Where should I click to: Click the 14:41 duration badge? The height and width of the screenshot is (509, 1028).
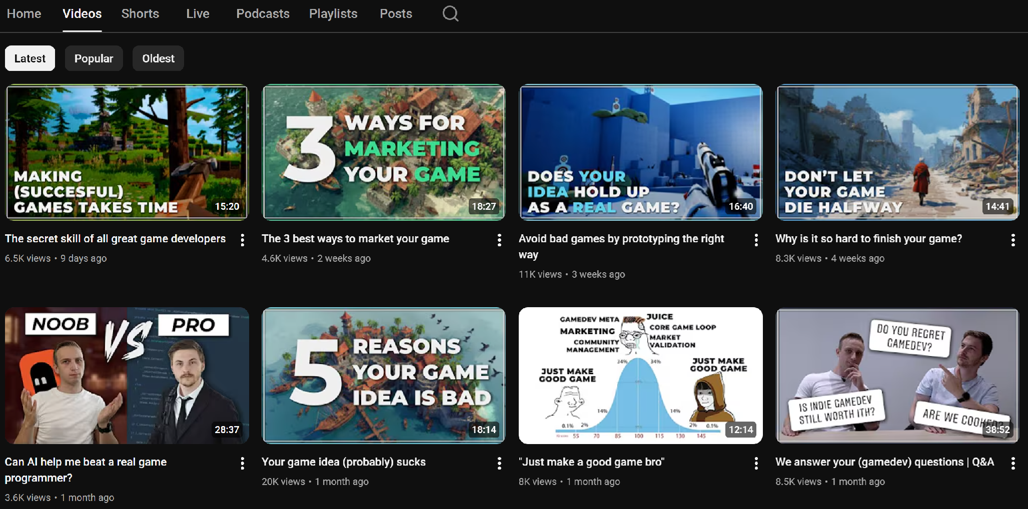point(997,206)
